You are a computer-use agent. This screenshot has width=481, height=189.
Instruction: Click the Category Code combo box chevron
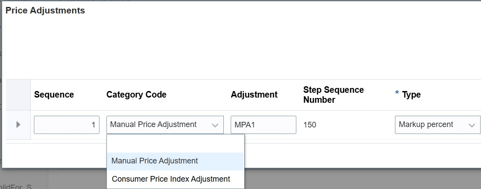click(x=215, y=125)
